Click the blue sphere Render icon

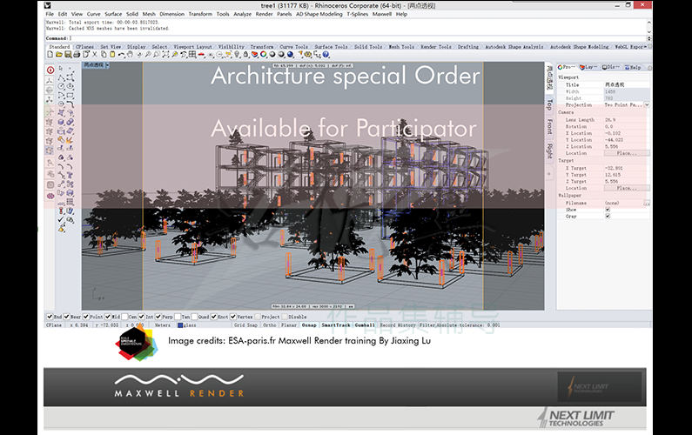290,54
